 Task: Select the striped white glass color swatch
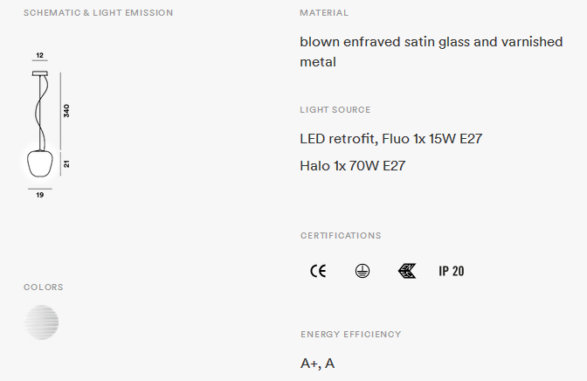pyautogui.click(x=41, y=322)
